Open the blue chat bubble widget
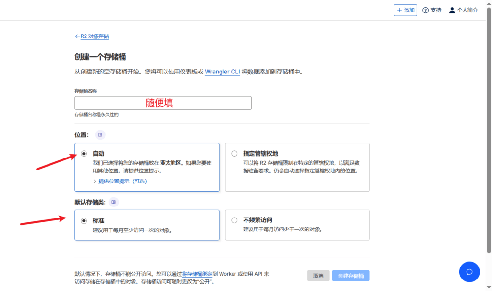The height and width of the screenshot is (291, 492). pyautogui.click(x=469, y=272)
